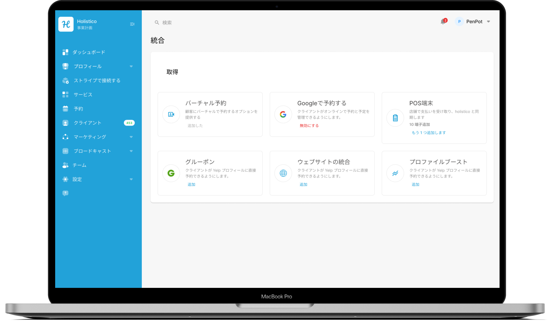The image size is (550, 321).
Task: Click the ダッシュボード sidebar icon
Action: pos(65,52)
